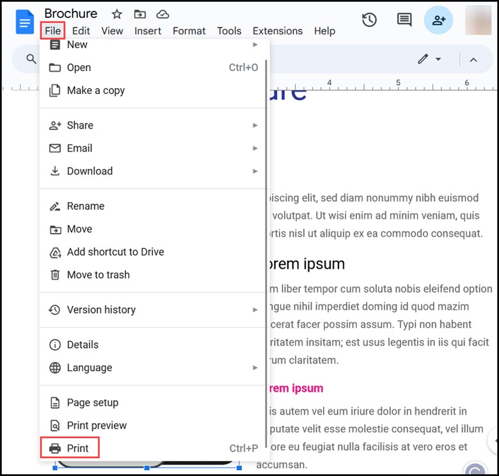Open the account profile picture
The width and height of the screenshot is (499, 476).
pyautogui.click(x=479, y=20)
